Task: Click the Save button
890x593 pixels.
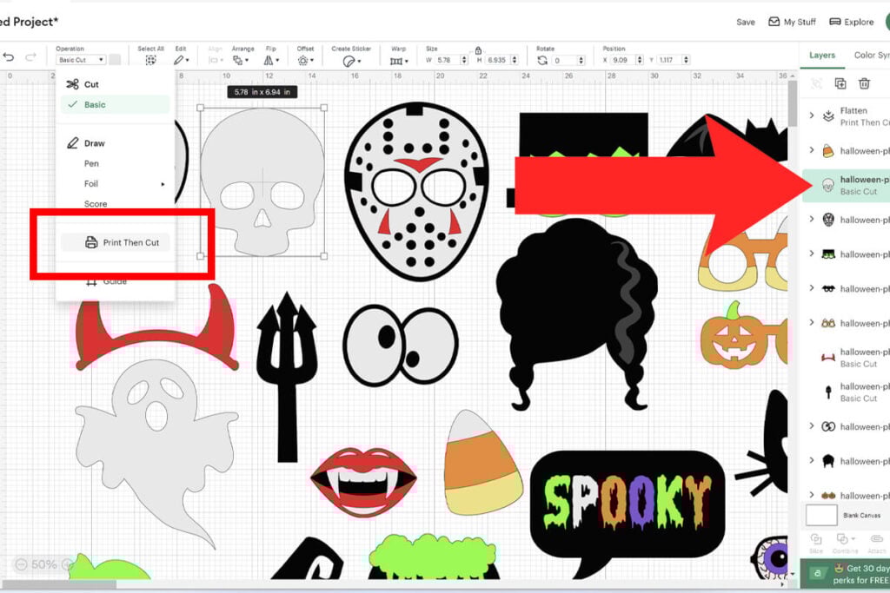Action: click(x=745, y=22)
